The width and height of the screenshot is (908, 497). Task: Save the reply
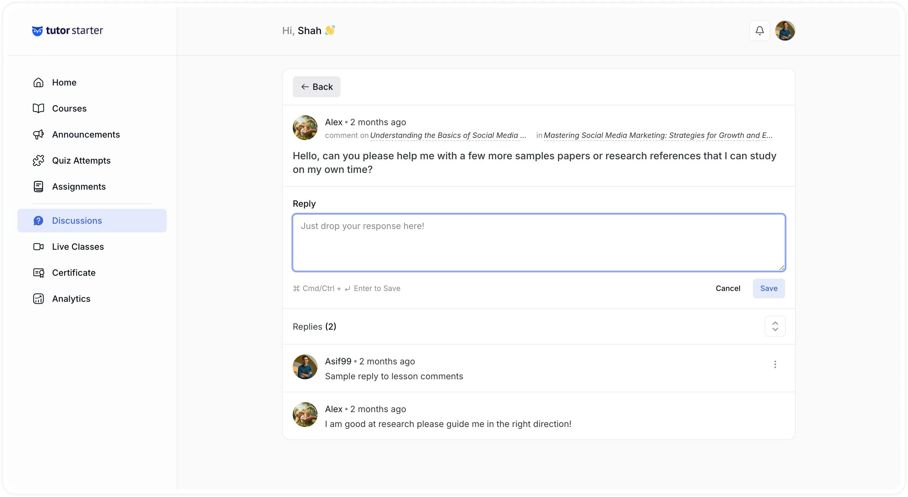(769, 288)
